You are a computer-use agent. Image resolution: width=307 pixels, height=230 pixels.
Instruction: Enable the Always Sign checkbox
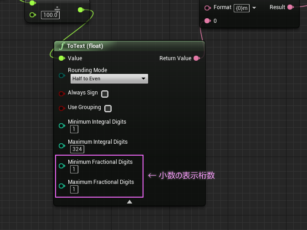(x=105, y=94)
